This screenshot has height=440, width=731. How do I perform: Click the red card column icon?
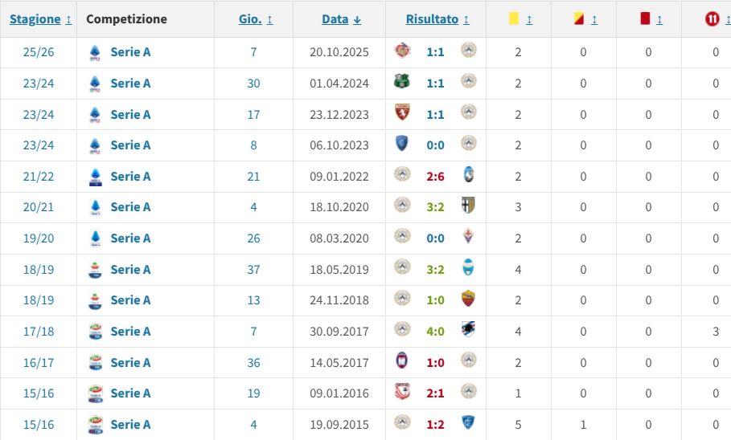[644, 19]
